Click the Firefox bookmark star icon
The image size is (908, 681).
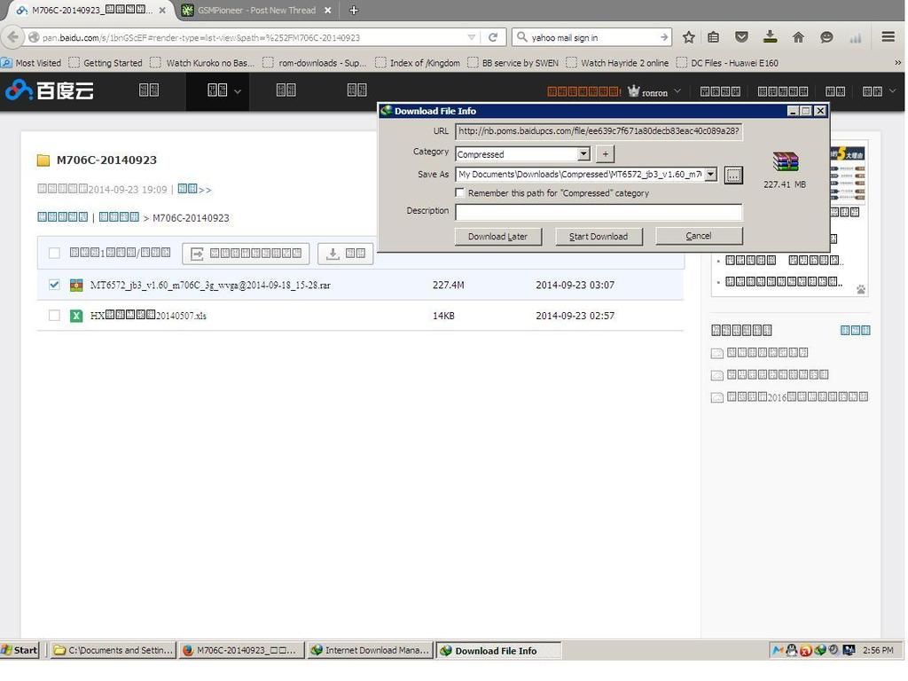[689, 37]
